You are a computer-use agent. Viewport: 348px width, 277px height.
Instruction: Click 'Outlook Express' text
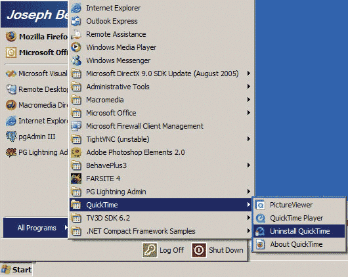(x=112, y=21)
